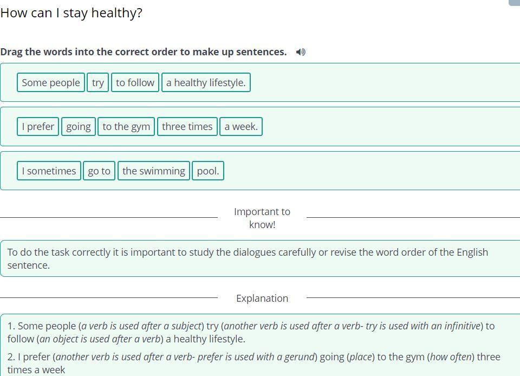This screenshot has width=520, height=376.
Task: Click the 'Some people' word tile
Action: point(51,83)
